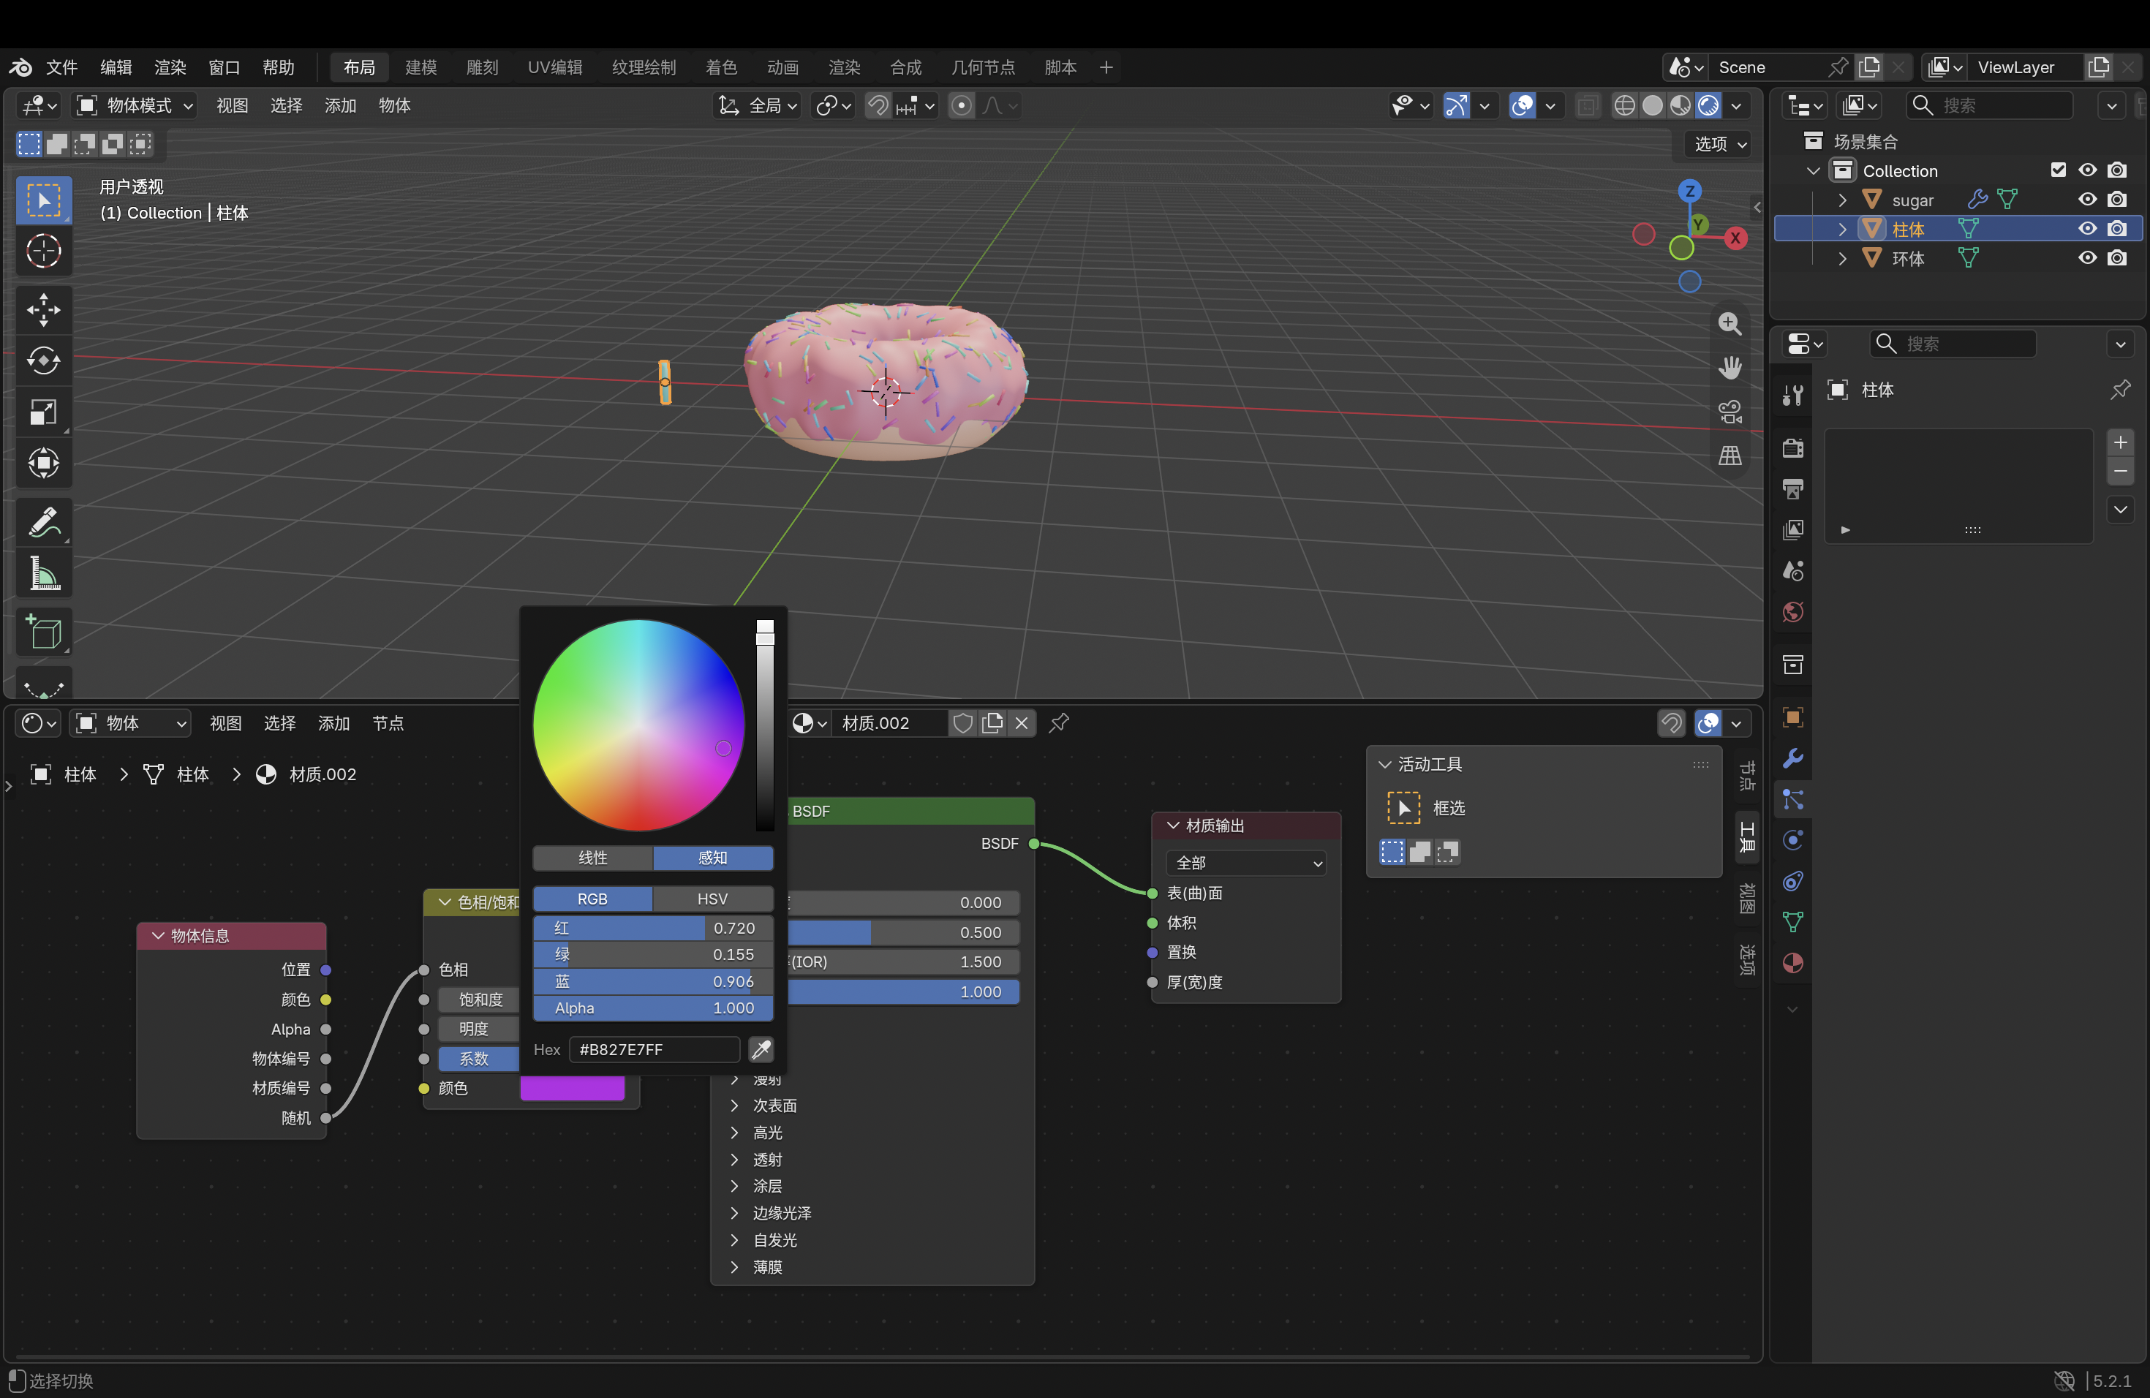Uncheck the Collection exclude checkbox
Image resolution: width=2150 pixels, height=1398 pixels.
click(x=2059, y=170)
